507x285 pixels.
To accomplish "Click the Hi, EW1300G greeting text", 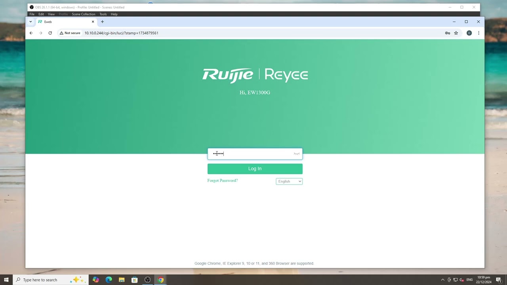I will click(255, 93).
